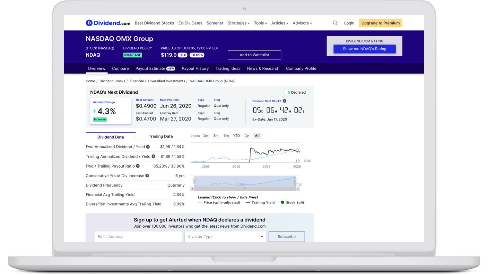Viewport: 488px width, 275px height.
Task: Click the Home breadcrumb link
Action: coord(90,81)
